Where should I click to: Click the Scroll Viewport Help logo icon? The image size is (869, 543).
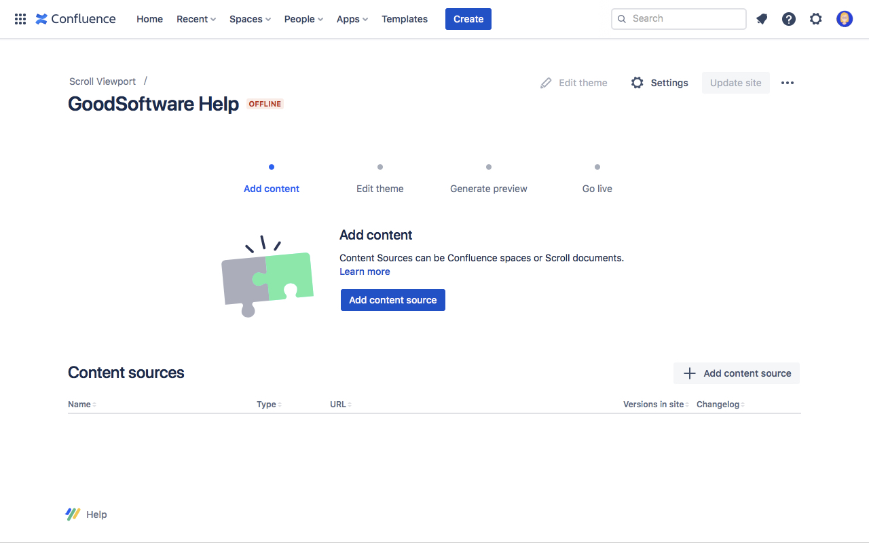pos(73,514)
